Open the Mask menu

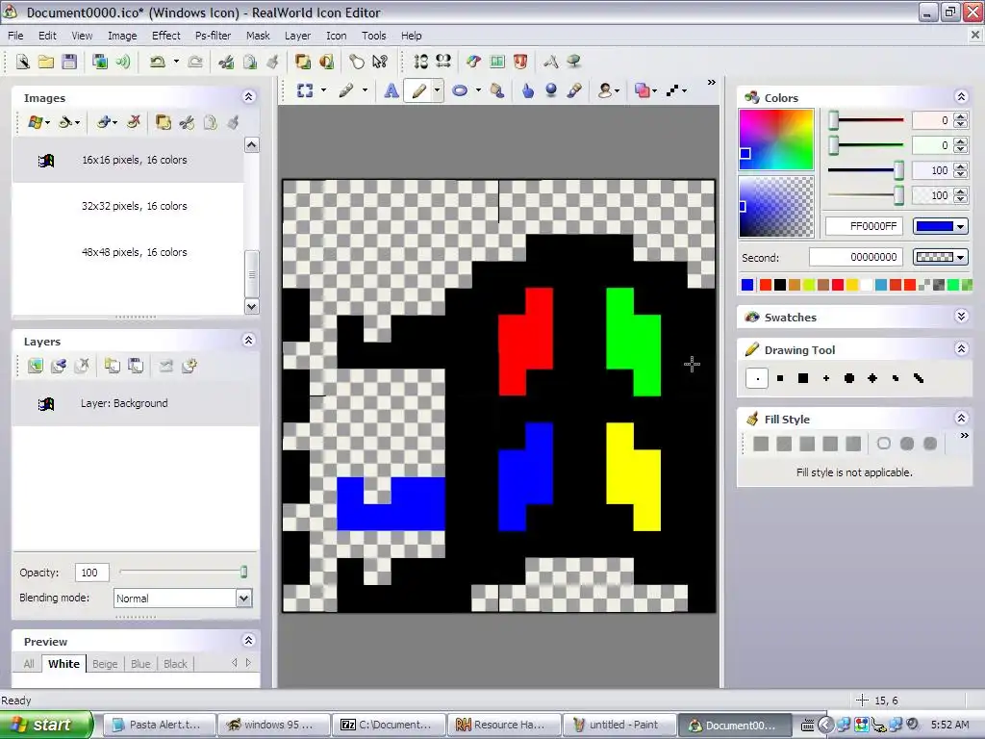(x=258, y=36)
